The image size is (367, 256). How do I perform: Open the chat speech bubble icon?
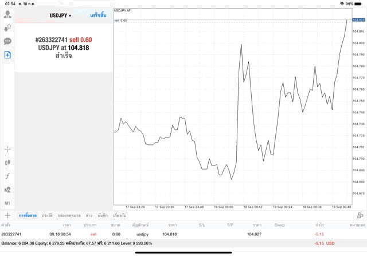[7, 41]
